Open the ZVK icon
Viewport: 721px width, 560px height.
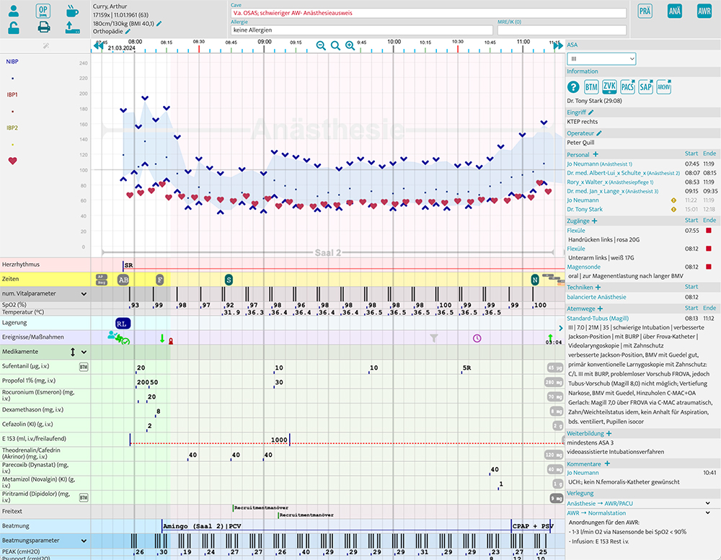click(609, 87)
